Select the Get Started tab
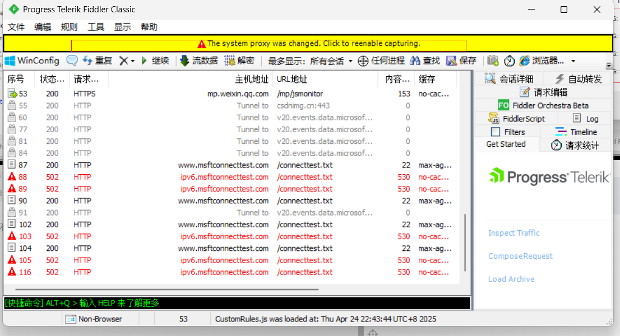 [506, 144]
